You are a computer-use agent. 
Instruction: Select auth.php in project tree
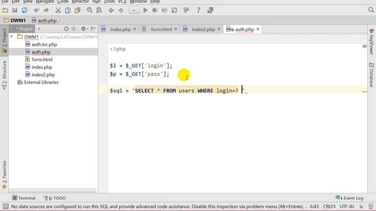click(38, 52)
